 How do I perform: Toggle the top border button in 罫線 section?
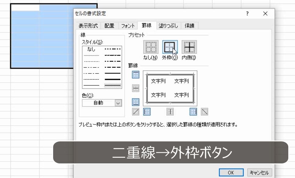point(135,75)
